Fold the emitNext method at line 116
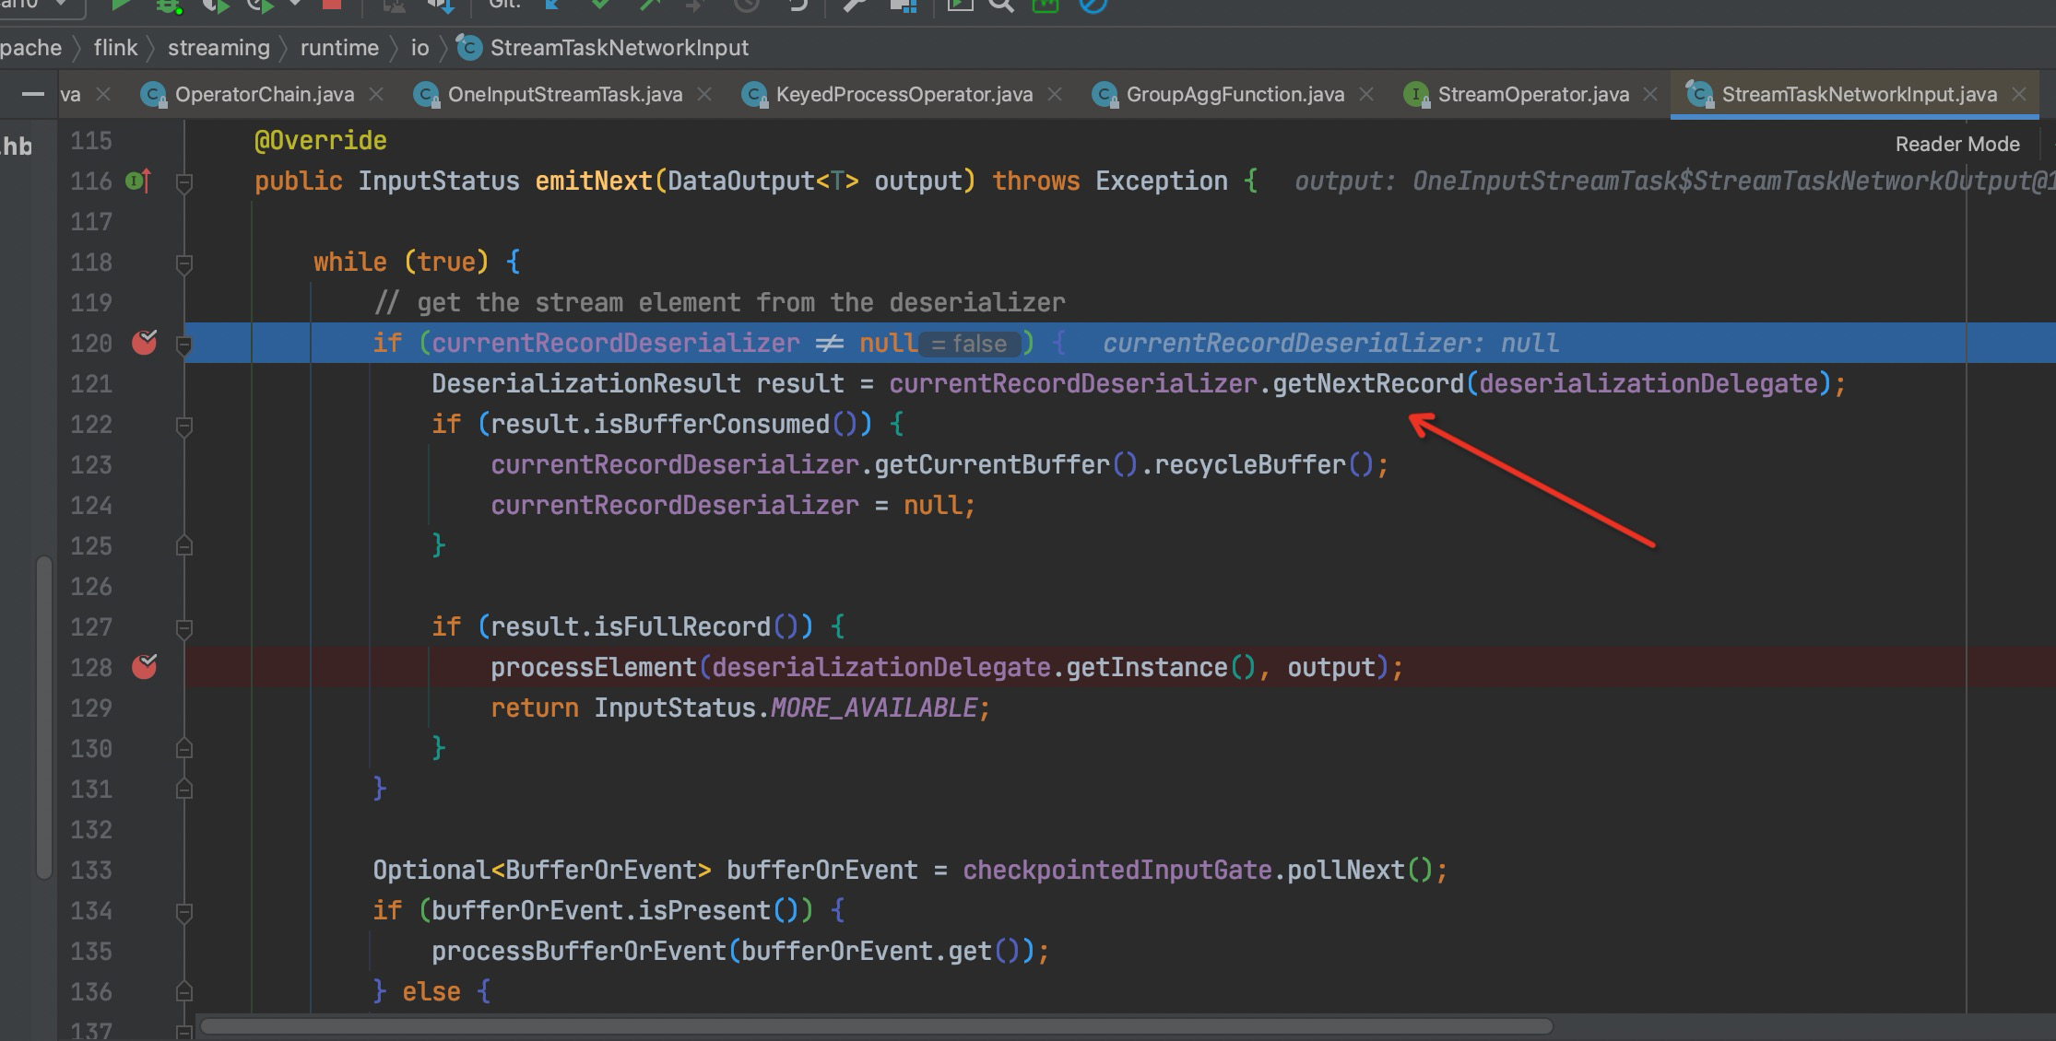 [x=184, y=182]
